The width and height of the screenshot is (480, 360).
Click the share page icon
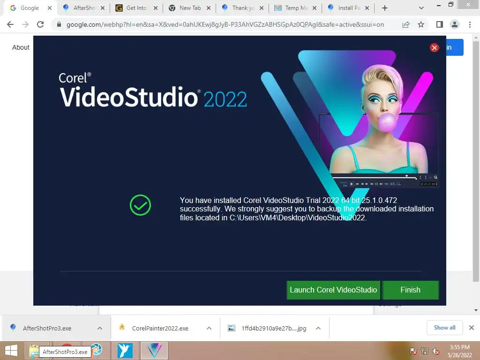coord(406,24)
